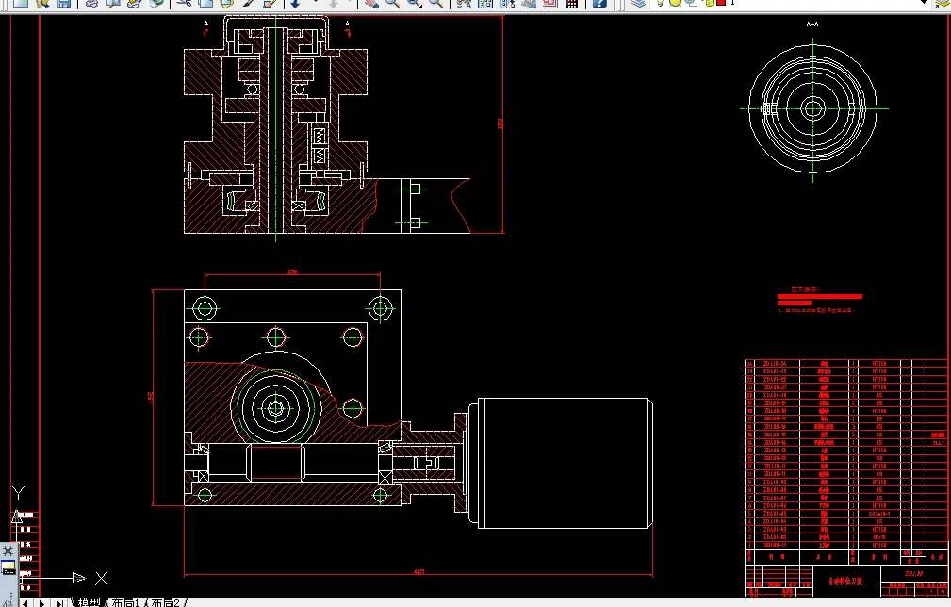Open the Properties palette icon
The height and width of the screenshot is (607, 951).
pos(464,3)
